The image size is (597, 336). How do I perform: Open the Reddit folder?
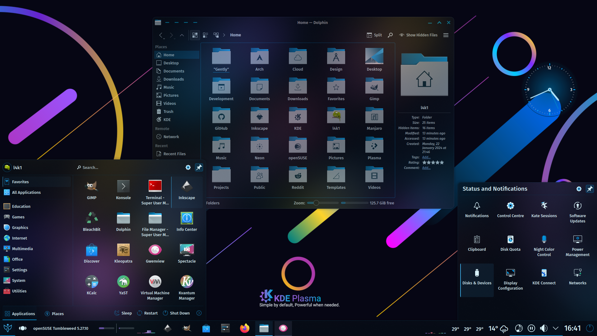pos(298,178)
